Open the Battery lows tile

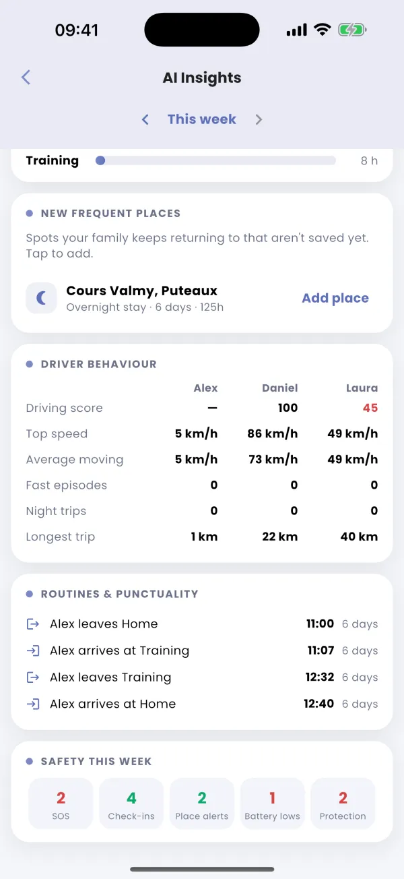click(x=272, y=804)
